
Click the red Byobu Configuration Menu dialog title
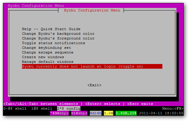pos(92,10)
